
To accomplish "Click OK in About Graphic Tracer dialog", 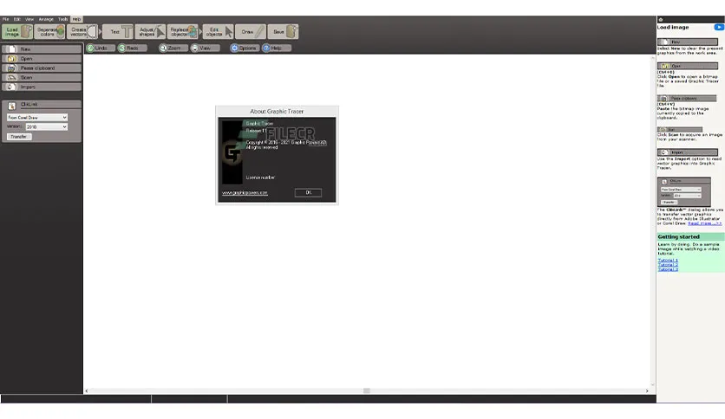I will click(308, 193).
